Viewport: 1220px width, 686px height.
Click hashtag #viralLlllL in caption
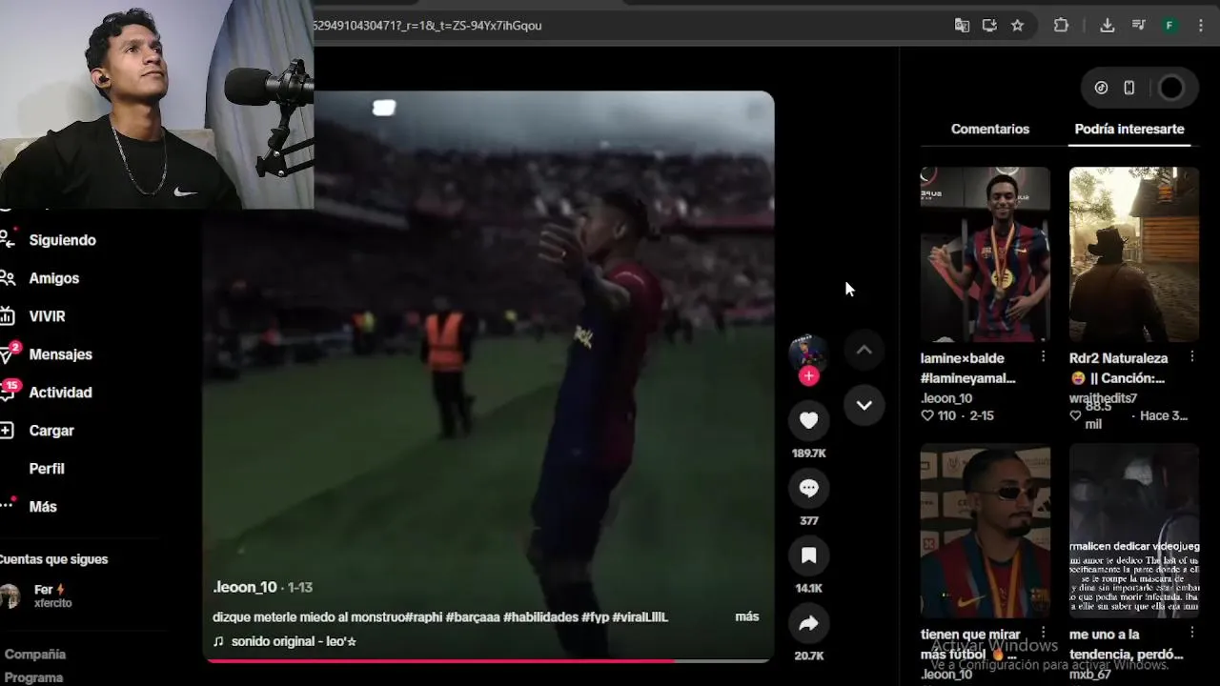[640, 617]
